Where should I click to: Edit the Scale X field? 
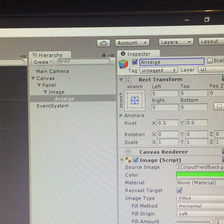[x=168, y=142]
